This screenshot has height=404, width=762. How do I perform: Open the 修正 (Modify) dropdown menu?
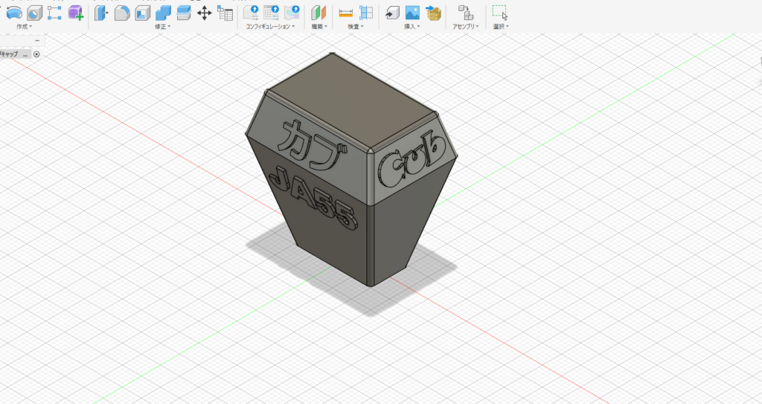pyautogui.click(x=163, y=27)
